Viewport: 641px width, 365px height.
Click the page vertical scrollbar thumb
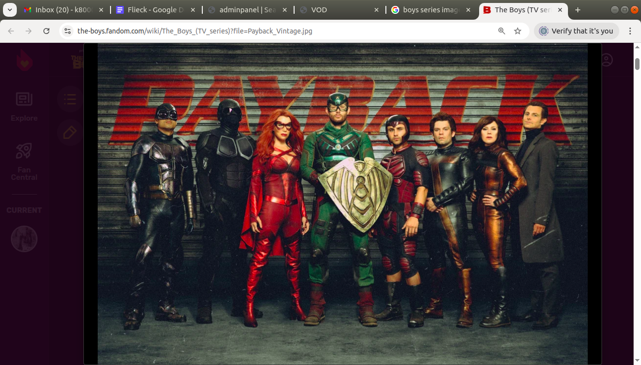click(x=637, y=64)
